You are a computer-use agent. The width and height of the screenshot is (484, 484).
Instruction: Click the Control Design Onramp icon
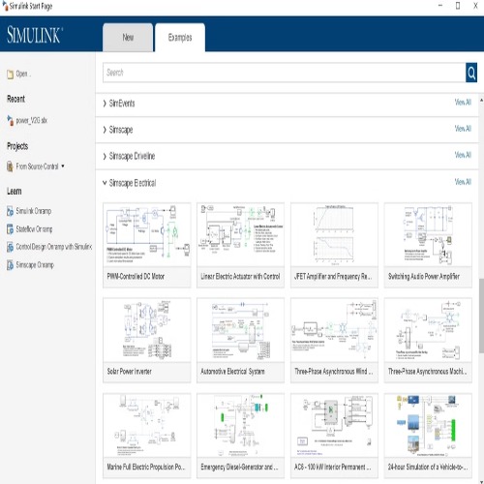pos(11,247)
